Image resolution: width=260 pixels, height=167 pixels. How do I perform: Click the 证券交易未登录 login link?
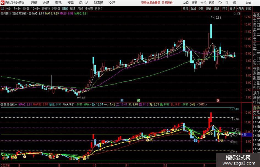(x=151, y=3)
